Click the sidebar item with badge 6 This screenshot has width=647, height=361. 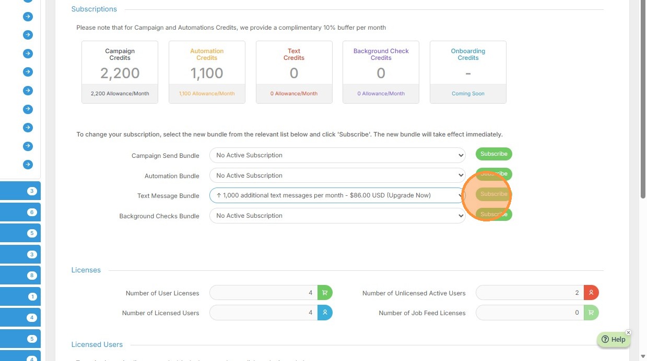pyautogui.click(x=21, y=212)
